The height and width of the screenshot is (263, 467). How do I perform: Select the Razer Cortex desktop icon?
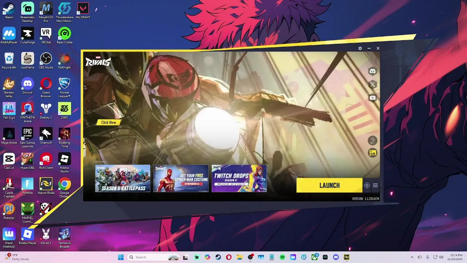(x=65, y=36)
